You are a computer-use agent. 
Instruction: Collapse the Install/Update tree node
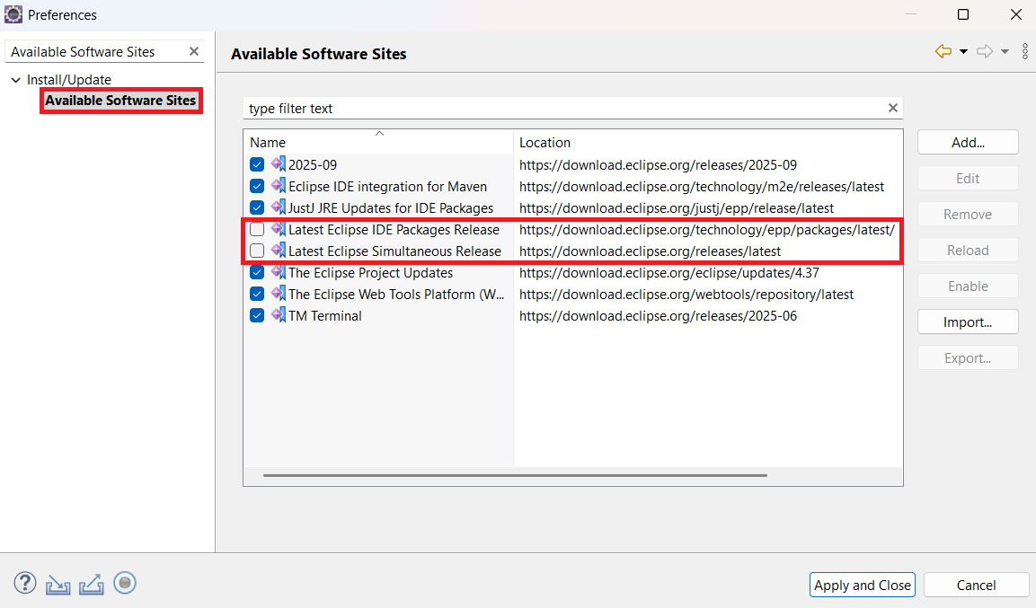15,80
